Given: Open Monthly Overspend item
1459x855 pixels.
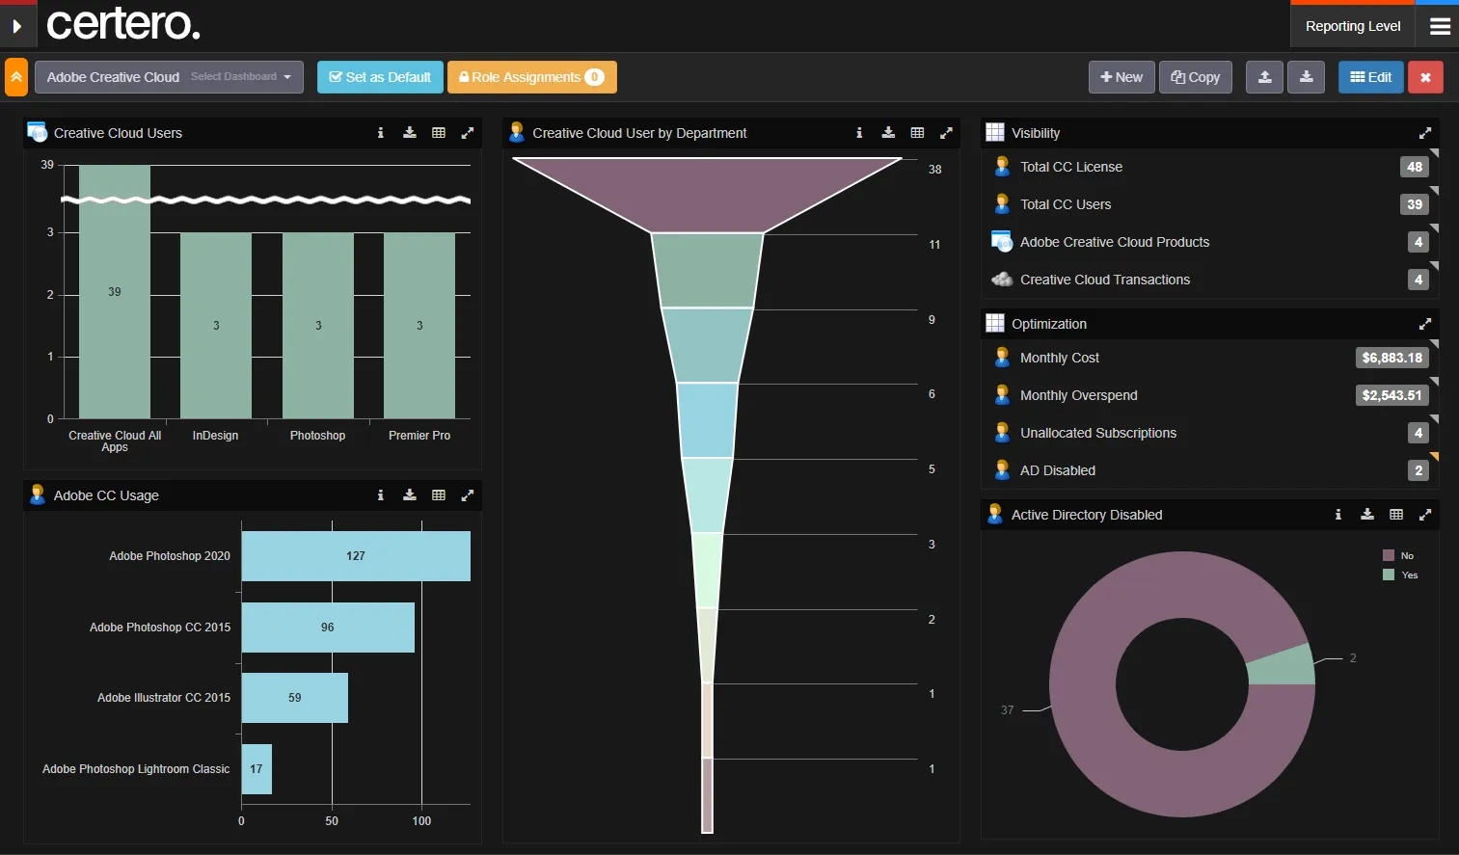Looking at the screenshot, I should [x=1210, y=395].
